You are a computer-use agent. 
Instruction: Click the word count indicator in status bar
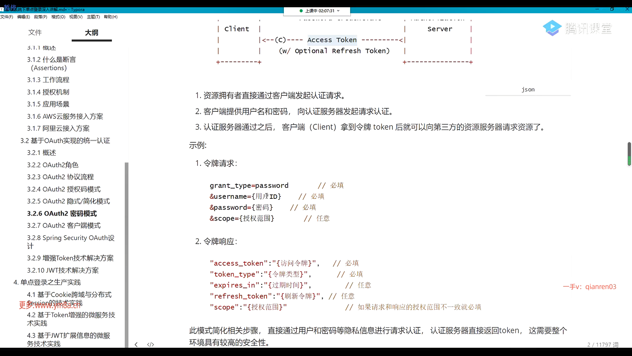tap(603, 344)
